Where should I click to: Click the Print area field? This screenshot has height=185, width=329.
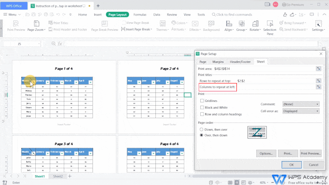click(x=264, y=69)
